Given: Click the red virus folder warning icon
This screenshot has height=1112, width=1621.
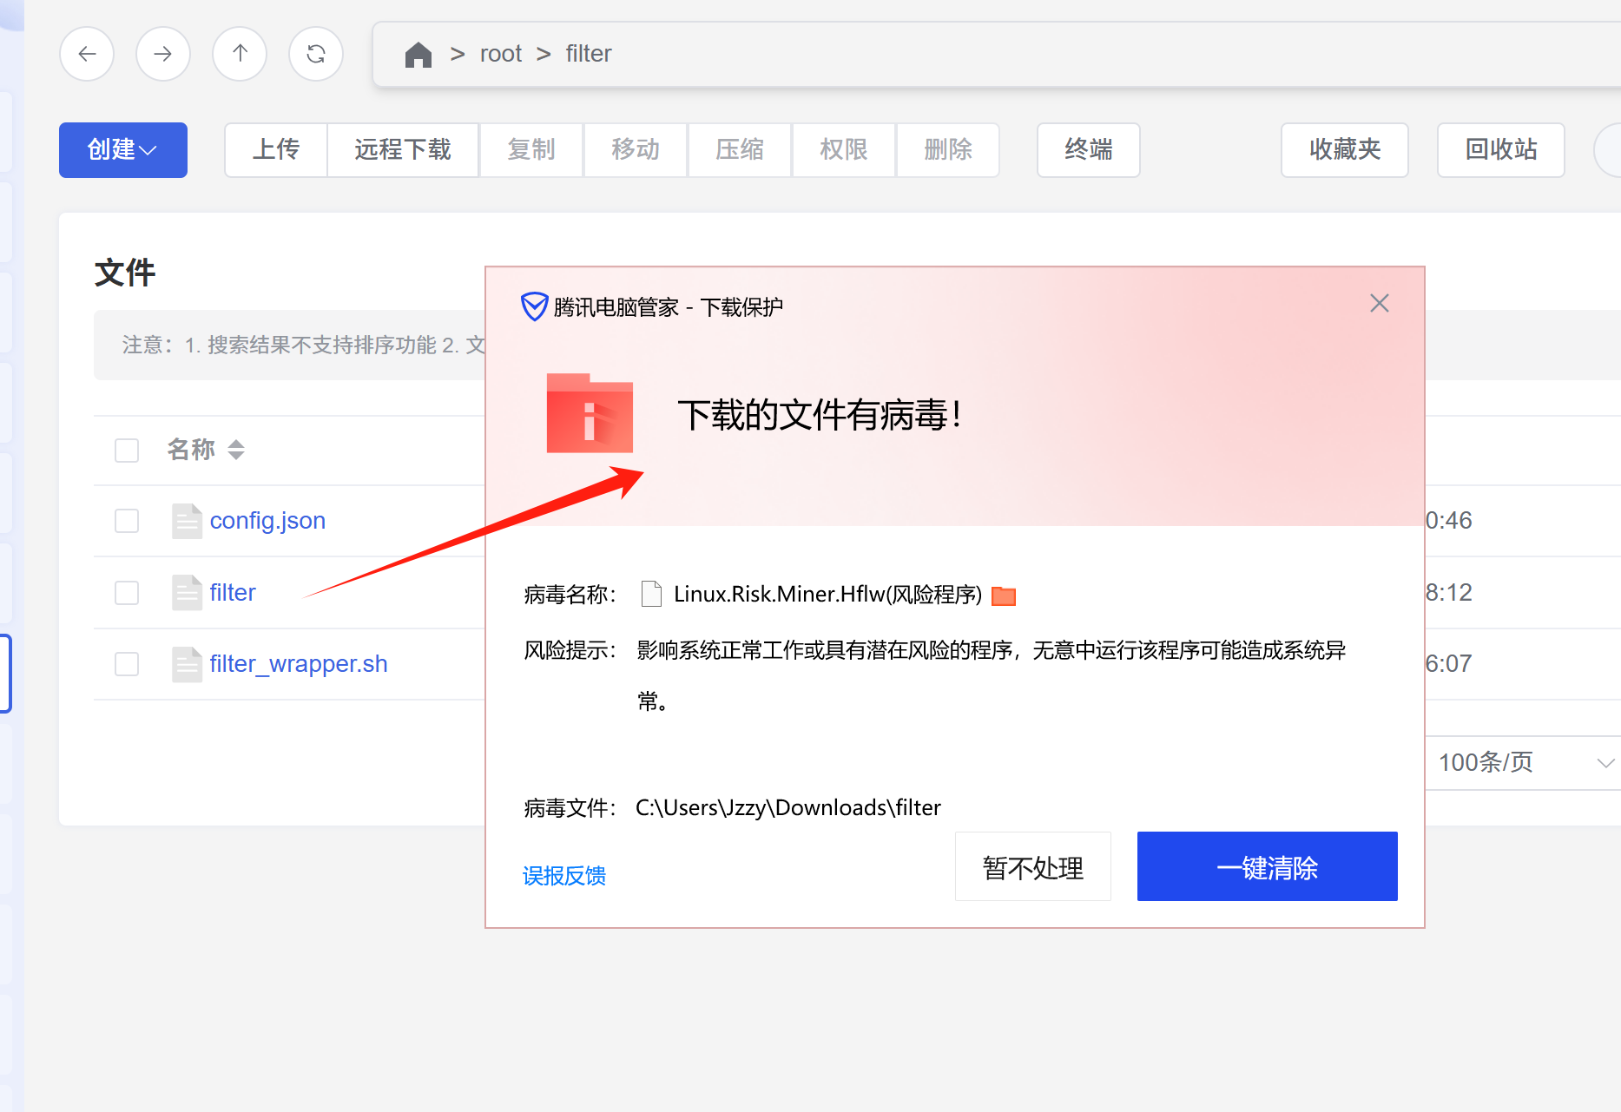Looking at the screenshot, I should pos(590,413).
